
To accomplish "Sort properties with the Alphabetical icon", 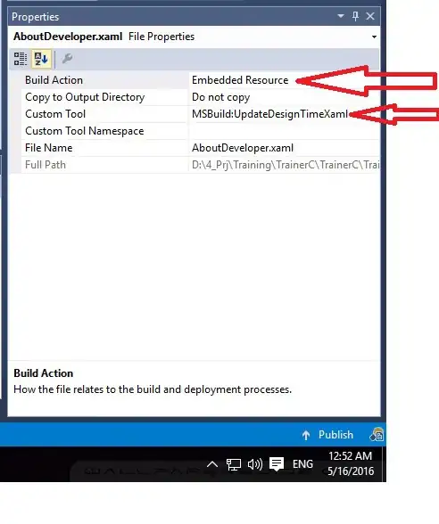I will click(41, 59).
